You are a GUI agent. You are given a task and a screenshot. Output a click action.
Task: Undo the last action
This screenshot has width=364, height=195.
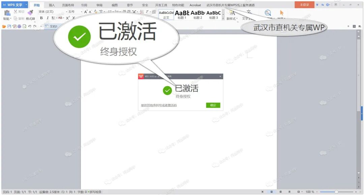coord(30,26)
